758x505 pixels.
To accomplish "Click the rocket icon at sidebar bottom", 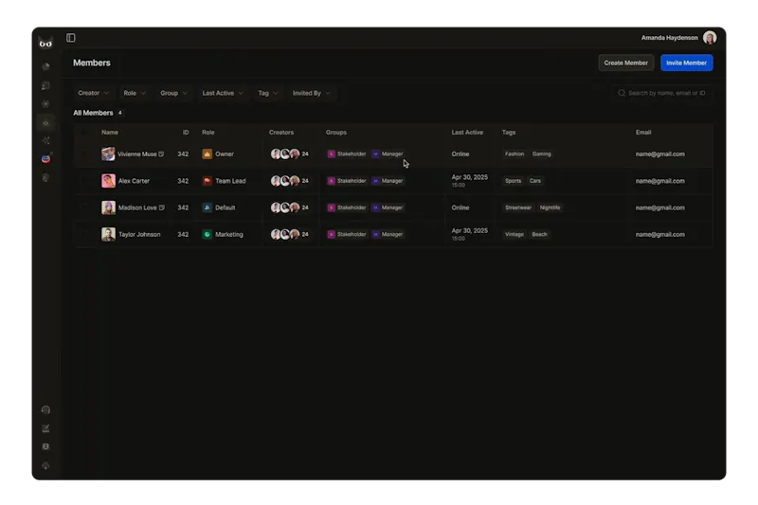I will coord(45,466).
